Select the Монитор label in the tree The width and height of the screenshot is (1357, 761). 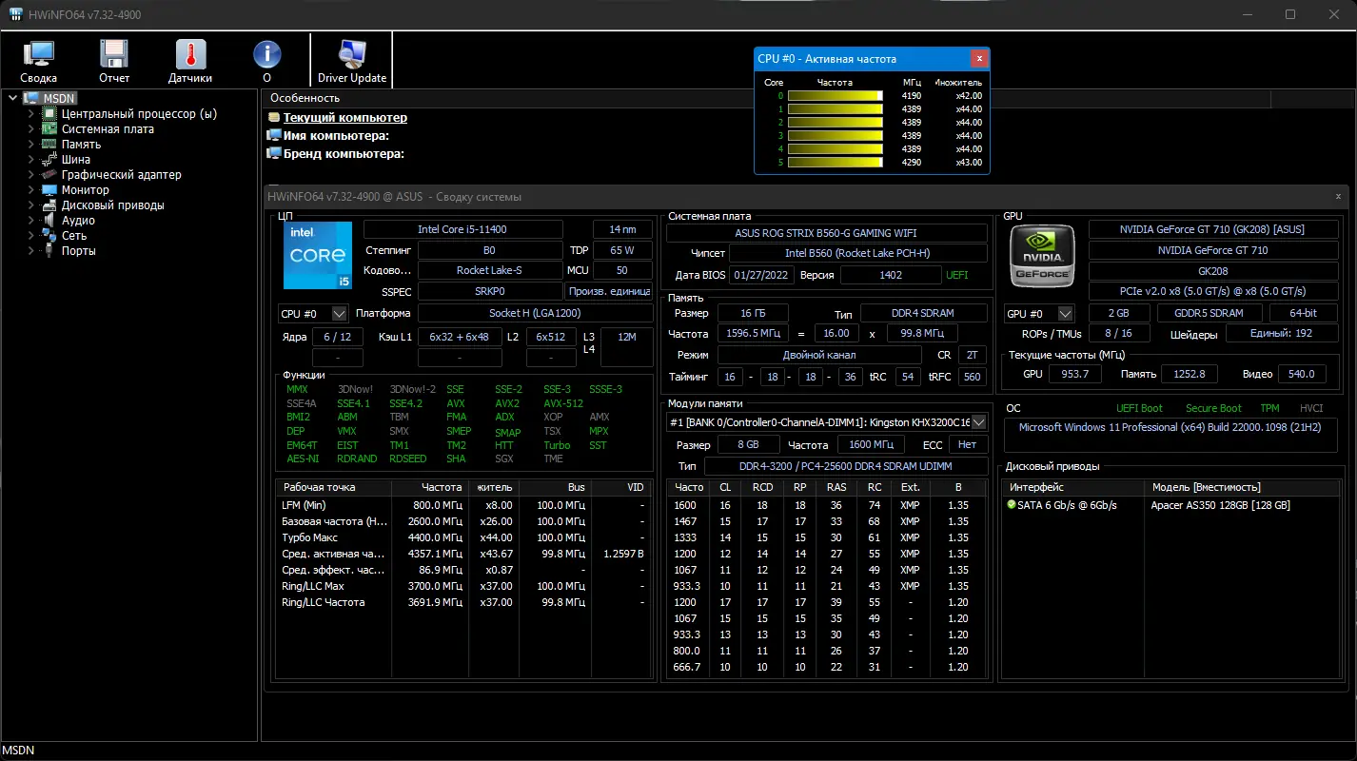click(86, 190)
